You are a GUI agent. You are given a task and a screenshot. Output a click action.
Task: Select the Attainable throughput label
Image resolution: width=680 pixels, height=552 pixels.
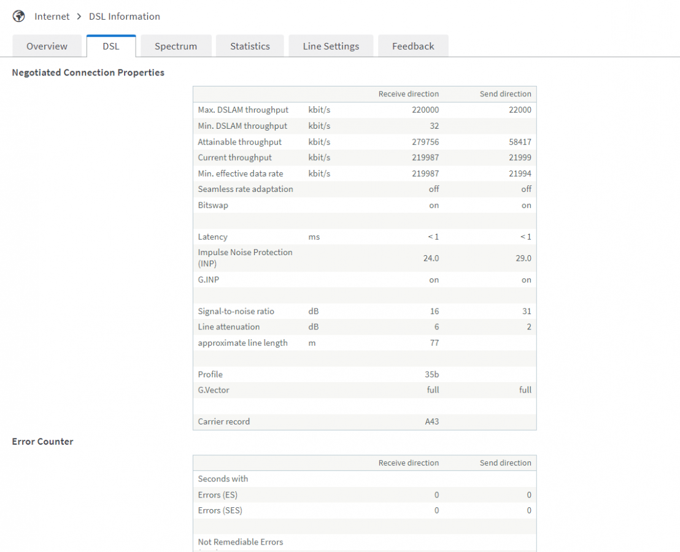click(240, 142)
